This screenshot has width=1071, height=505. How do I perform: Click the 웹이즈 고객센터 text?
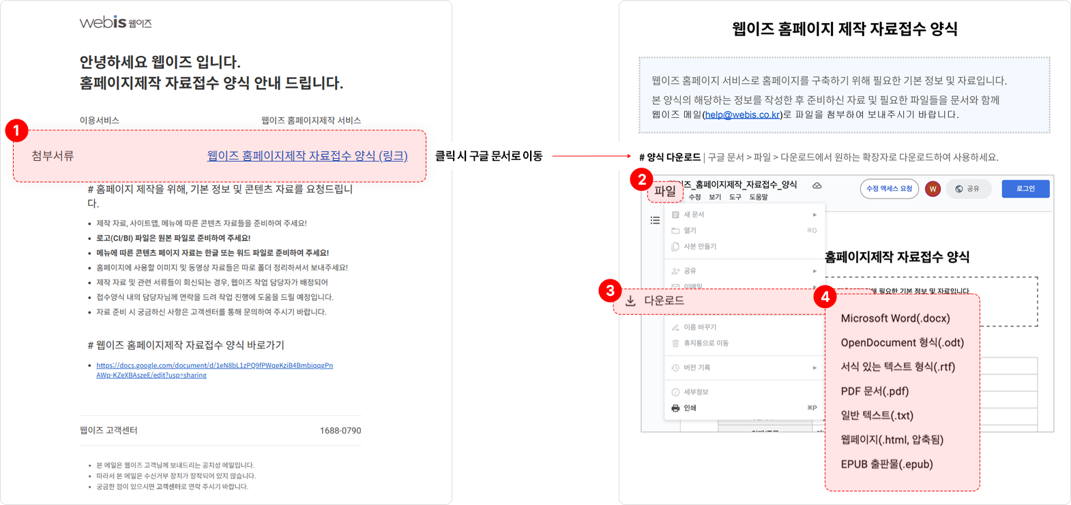[x=108, y=431]
